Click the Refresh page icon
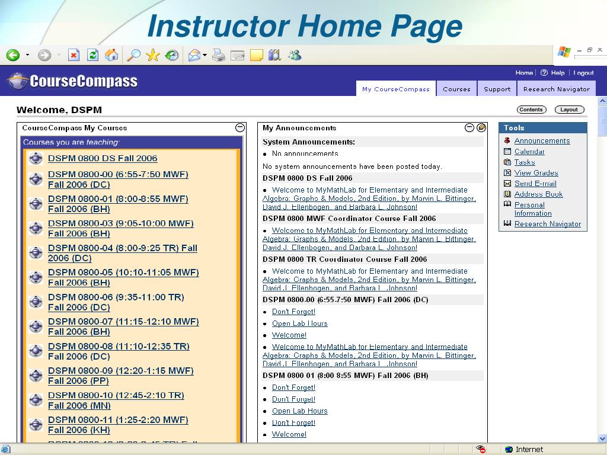The width and height of the screenshot is (607, 455). pyautogui.click(x=92, y=55)
